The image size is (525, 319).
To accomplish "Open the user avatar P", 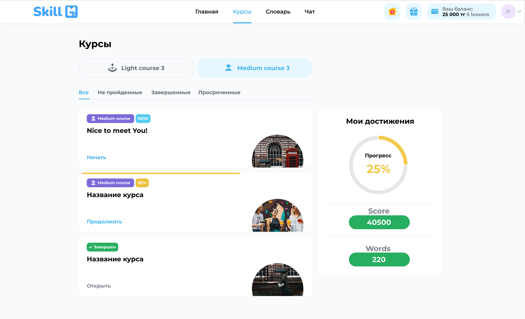I will coord(508,12).
